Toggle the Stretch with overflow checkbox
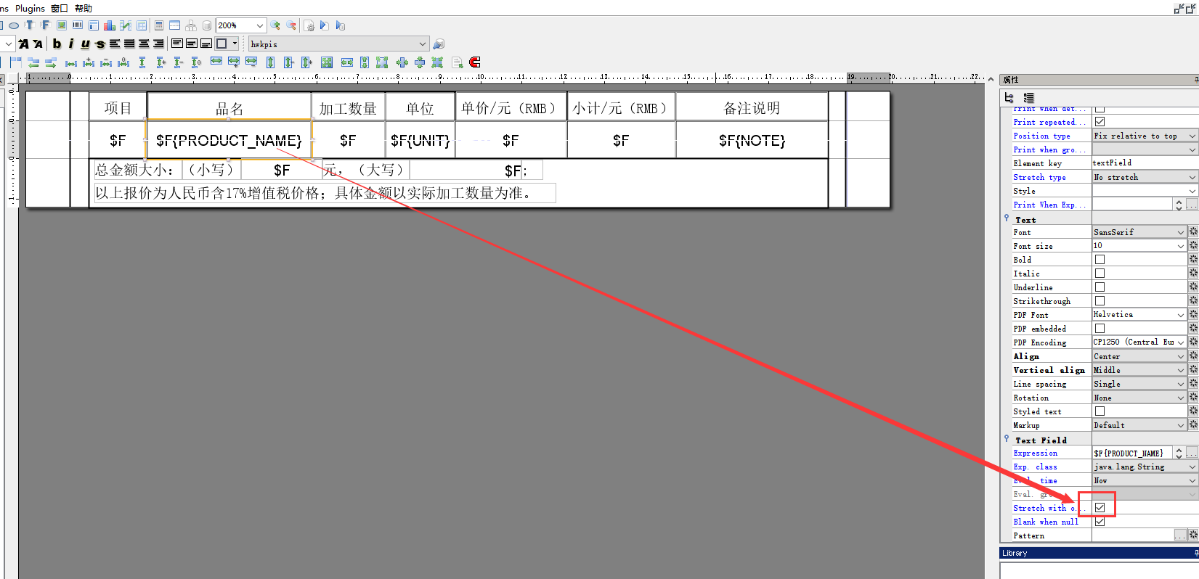 point(1100,507)
